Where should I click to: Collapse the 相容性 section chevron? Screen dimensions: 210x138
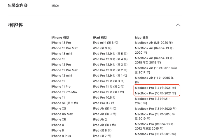[178, 25]
